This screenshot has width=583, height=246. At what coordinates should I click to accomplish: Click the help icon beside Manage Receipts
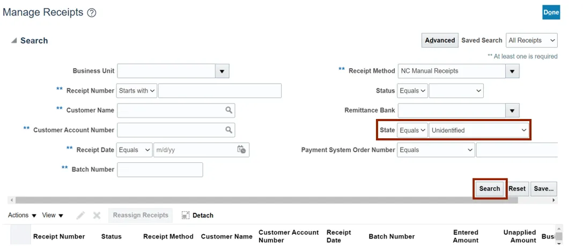[92, 12]
